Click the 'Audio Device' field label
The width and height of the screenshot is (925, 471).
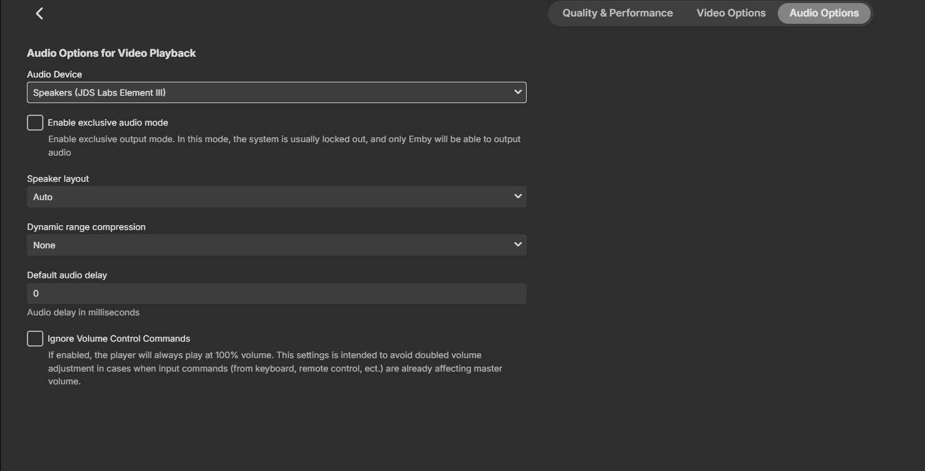(x=54, y=74)
